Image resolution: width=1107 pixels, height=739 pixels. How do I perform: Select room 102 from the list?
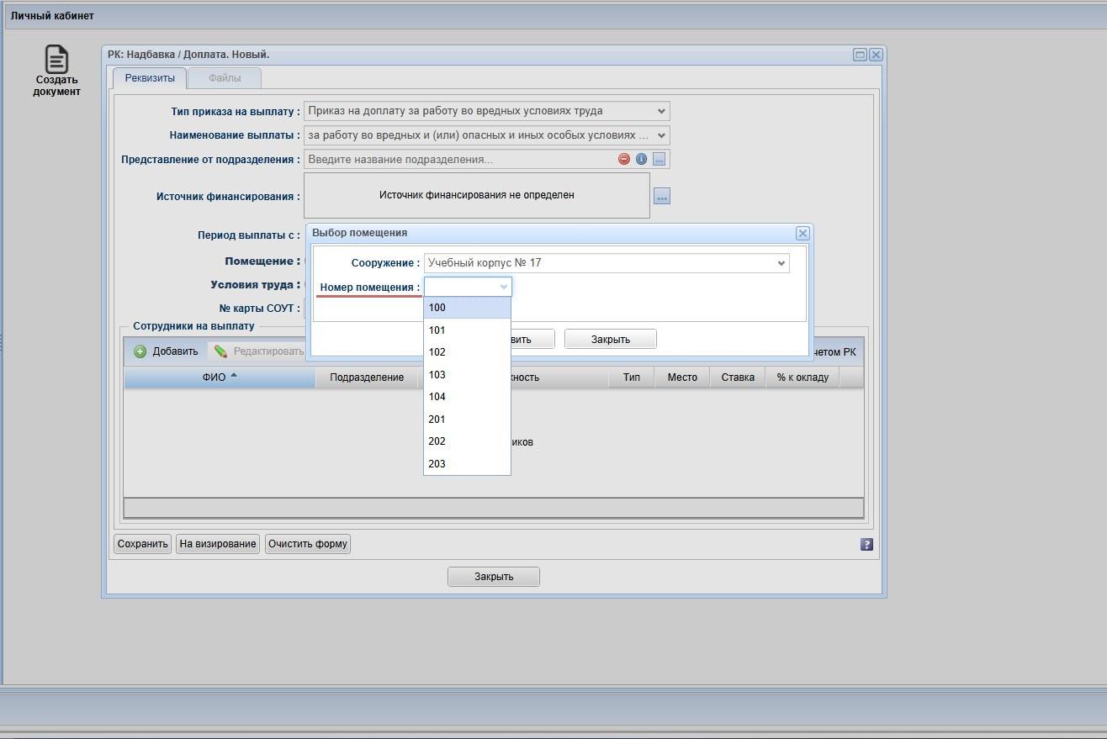[x=467, y=352]
